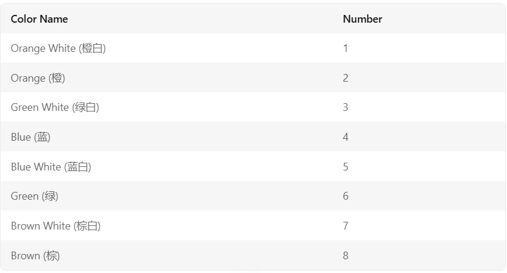507x273 pixels.
Task: Click the English words 'Brown White'
Action: pyautogui.click(x=40, y=226)
